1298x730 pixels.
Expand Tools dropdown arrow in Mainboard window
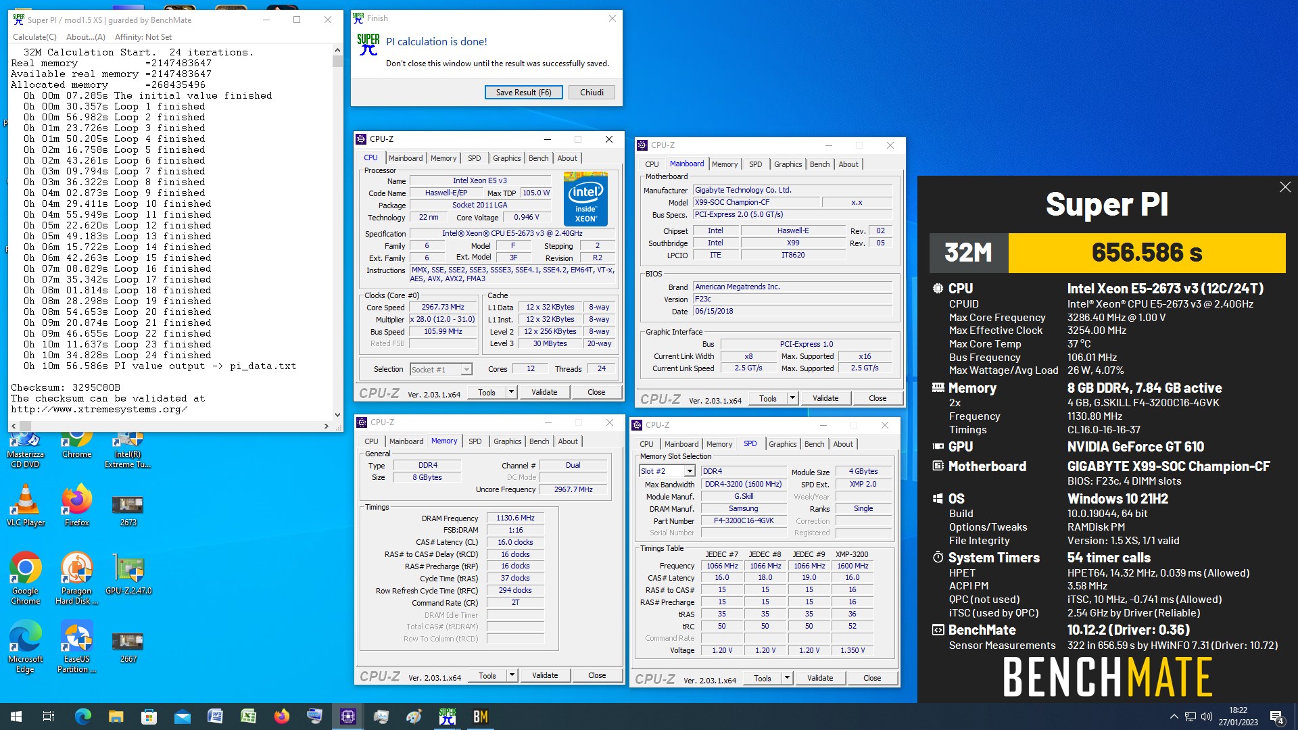(792, 398)
